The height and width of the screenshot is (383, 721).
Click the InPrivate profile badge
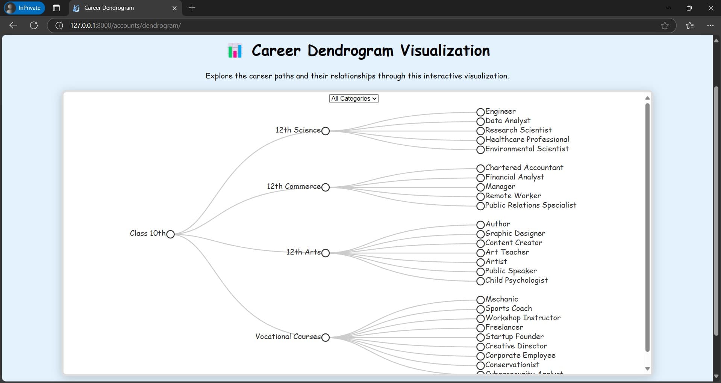[24, 8]
